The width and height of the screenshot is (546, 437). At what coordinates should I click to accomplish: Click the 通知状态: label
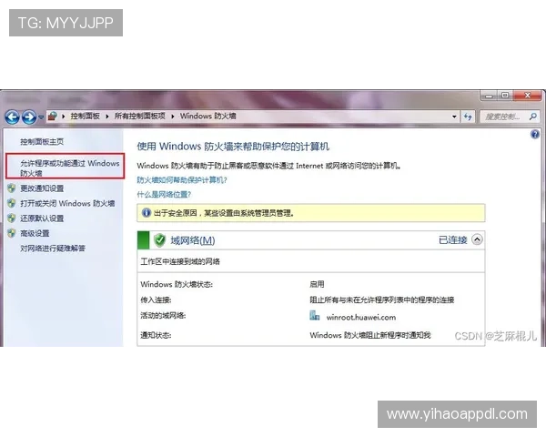coord(156,336)
